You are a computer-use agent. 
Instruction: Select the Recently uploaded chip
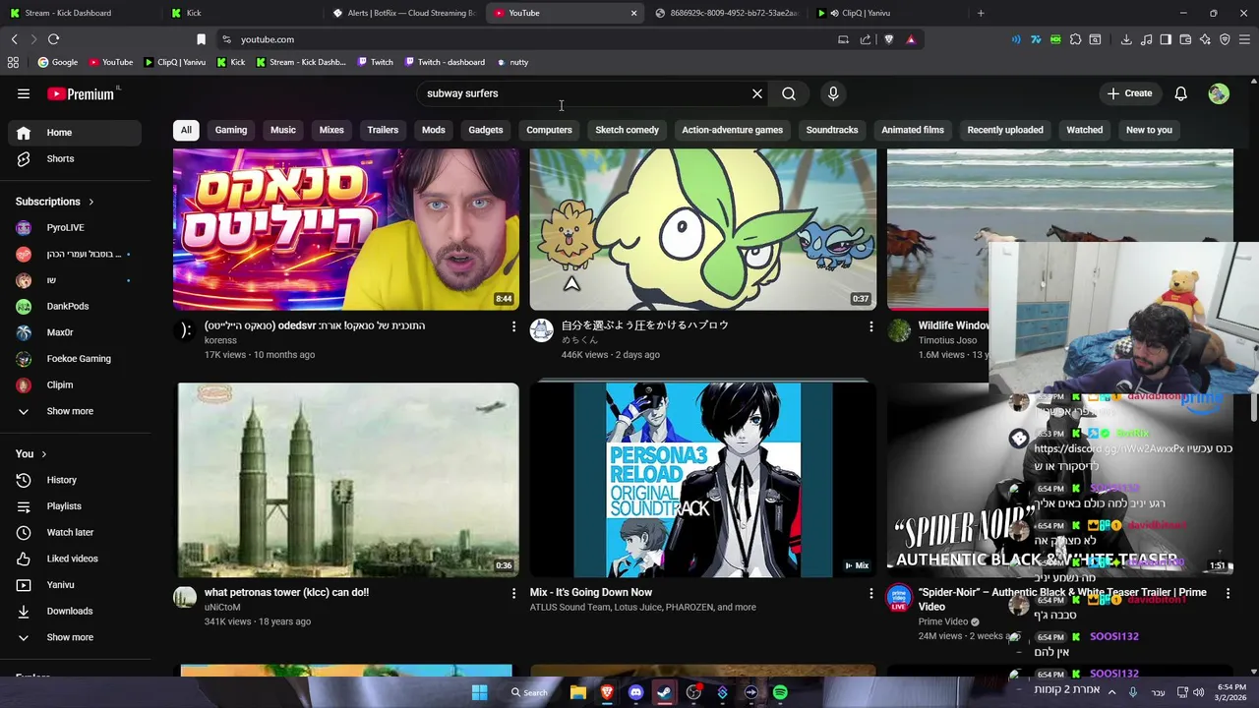(1005, 130)
